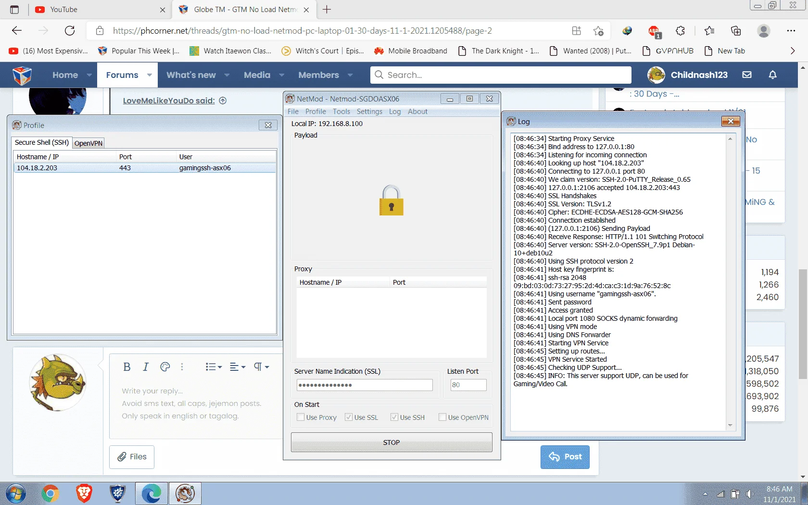Viewport: 808px width, 505px height.
Task: Open the NetMod Log menu
Action: [395, 112]
